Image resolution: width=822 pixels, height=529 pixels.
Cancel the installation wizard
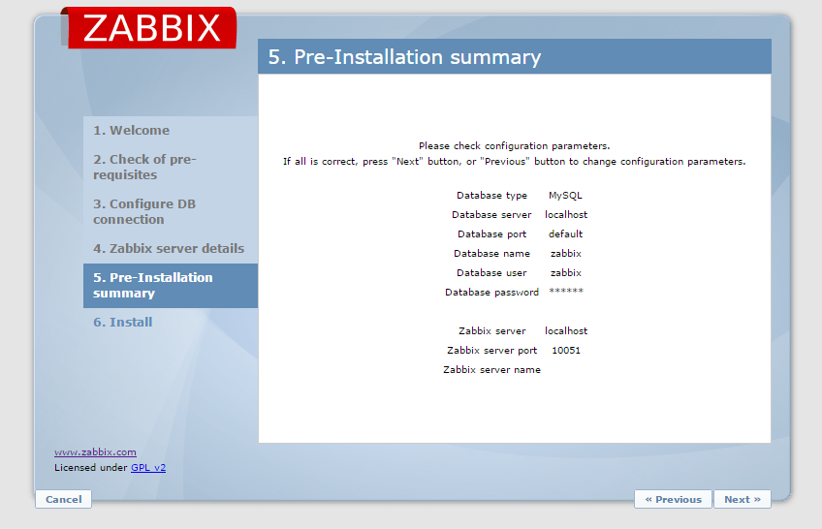point(63,499)
